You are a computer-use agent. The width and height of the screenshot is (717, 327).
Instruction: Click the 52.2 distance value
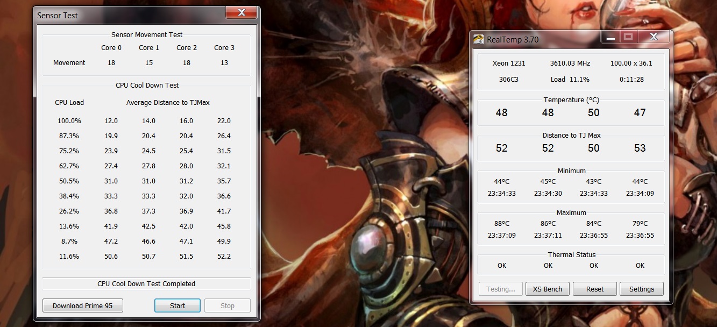[224, 256]
